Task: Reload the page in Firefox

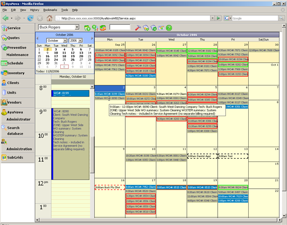Action: [x=31, y=18]
